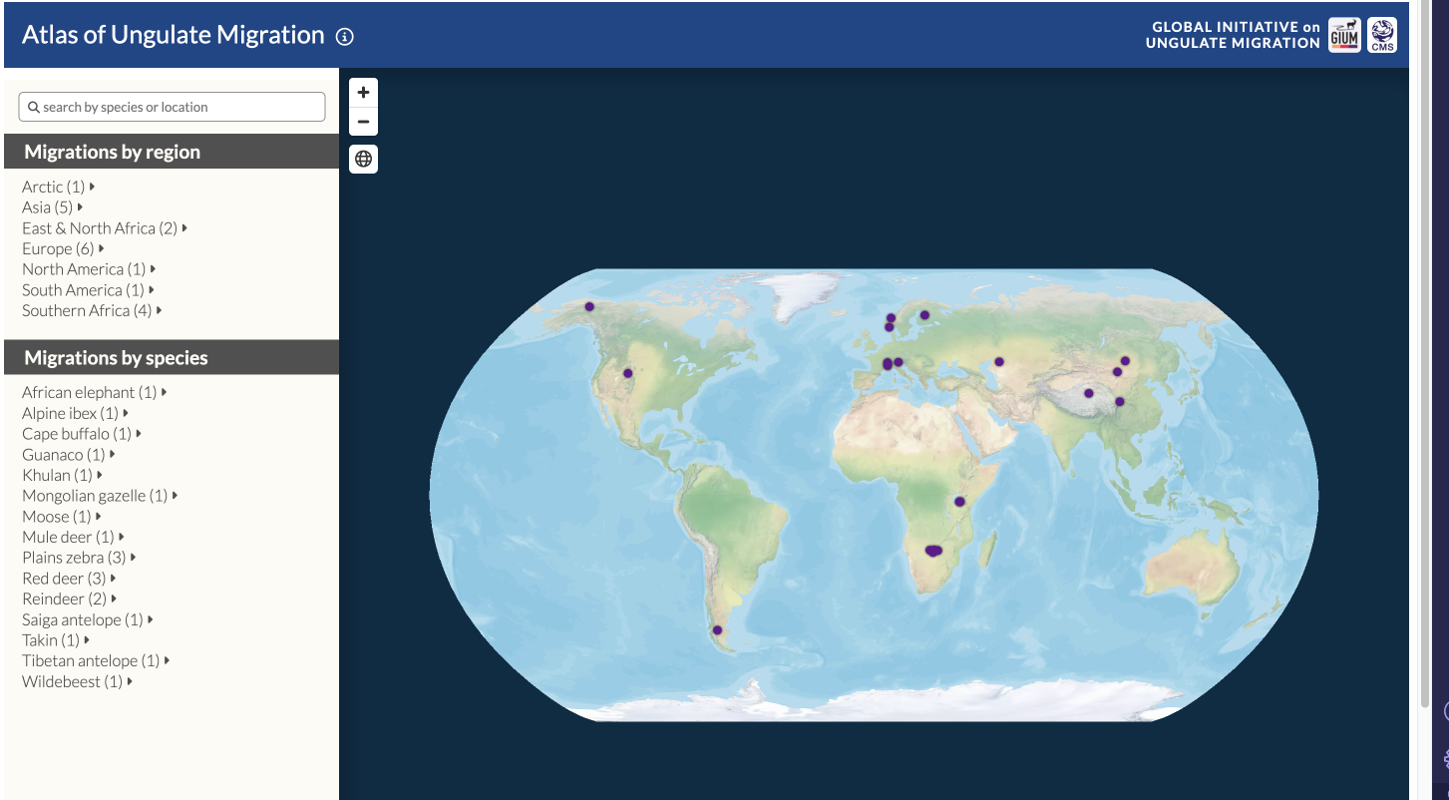Click the Atlas of Ungulate Migration title

tap(174, 35)
